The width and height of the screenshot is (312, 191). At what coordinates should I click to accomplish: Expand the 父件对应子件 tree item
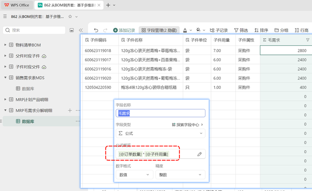click(5, 56)
